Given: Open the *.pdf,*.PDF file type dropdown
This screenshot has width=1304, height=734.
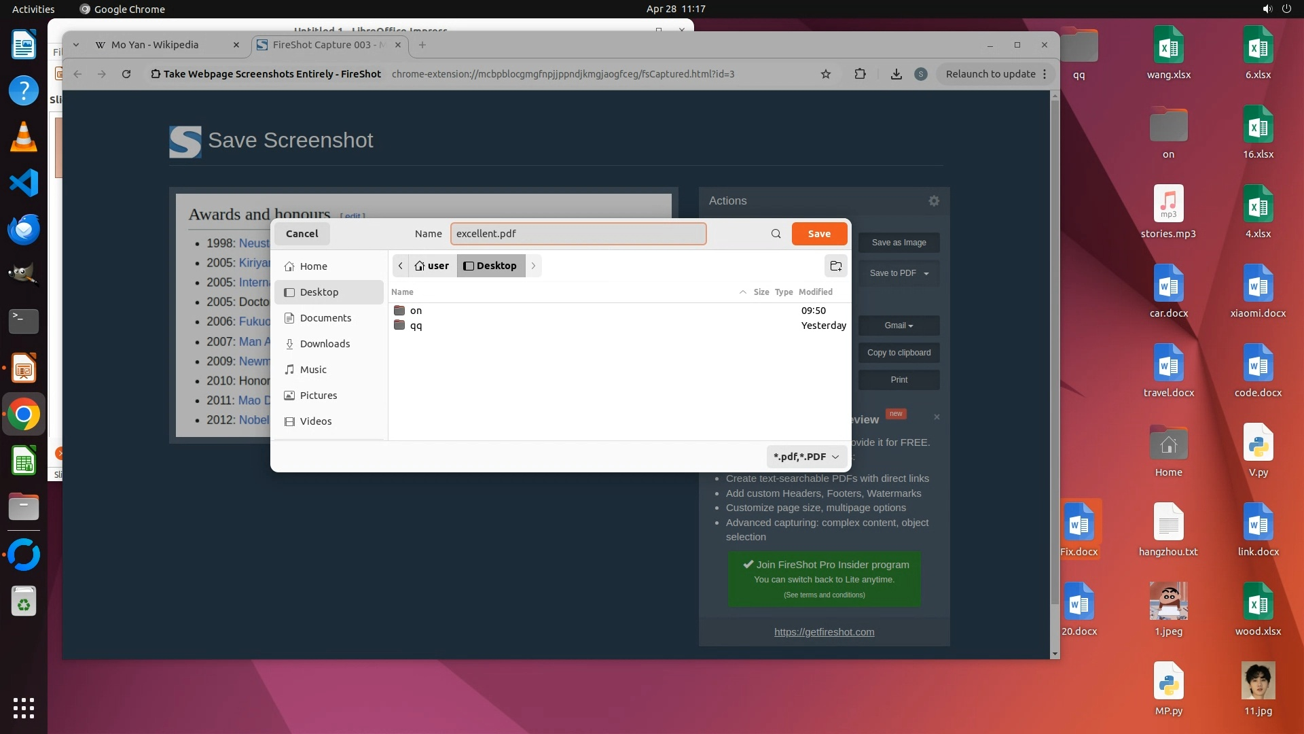Looking at the screenshot, I should (806, 457).
